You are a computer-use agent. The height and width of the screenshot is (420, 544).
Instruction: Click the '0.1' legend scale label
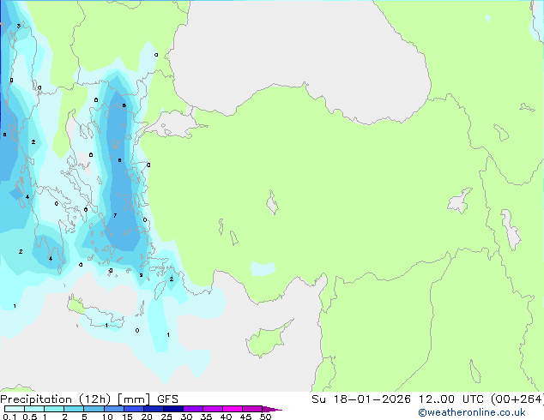[x=9, y=417]
